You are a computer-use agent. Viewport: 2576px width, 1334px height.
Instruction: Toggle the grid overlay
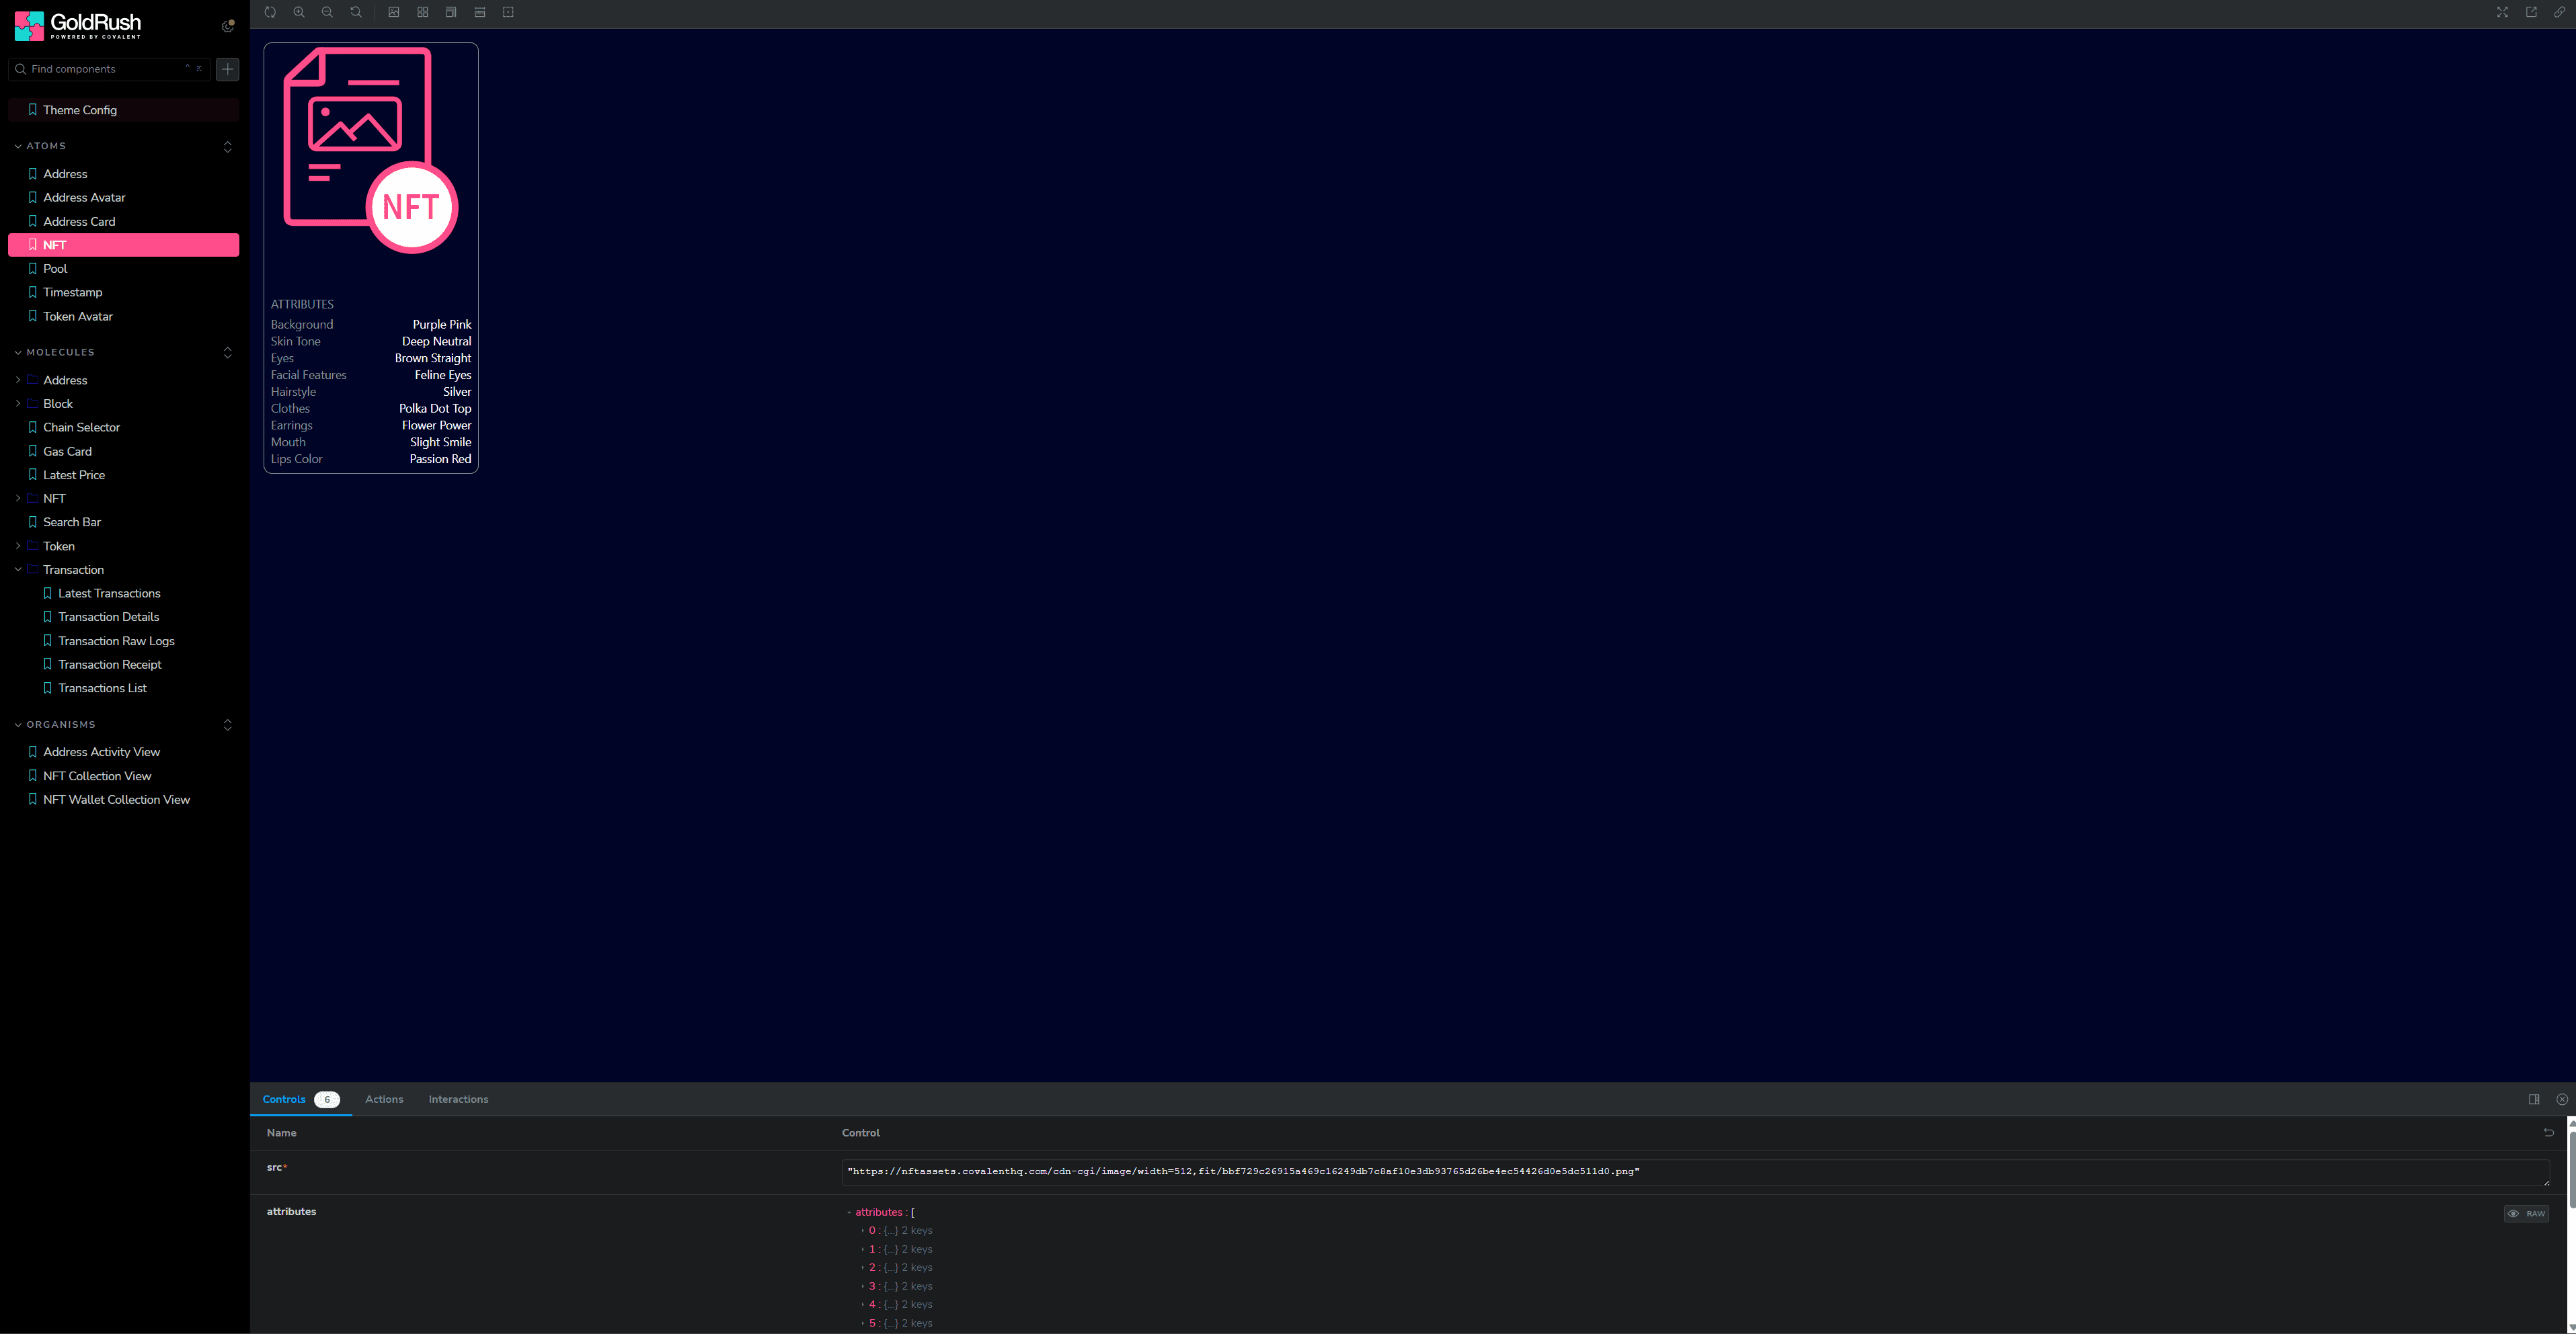[x=423, y=12]
